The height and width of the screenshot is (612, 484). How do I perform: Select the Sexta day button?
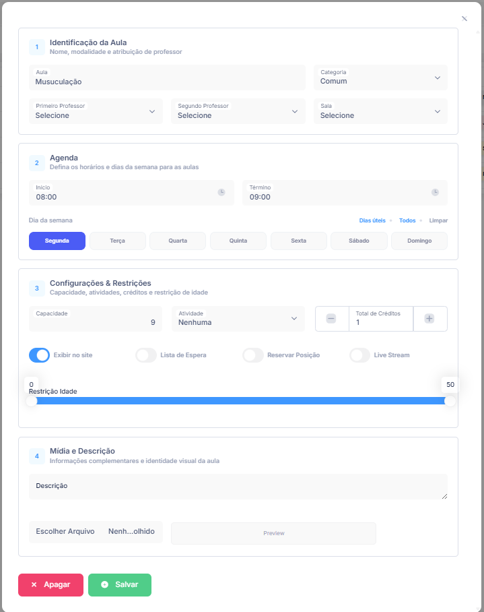pos(298,241)
